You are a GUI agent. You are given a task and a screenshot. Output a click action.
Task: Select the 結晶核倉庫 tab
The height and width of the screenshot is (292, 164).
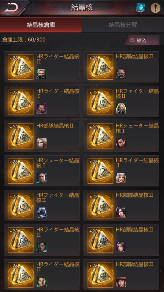point(41,25)
